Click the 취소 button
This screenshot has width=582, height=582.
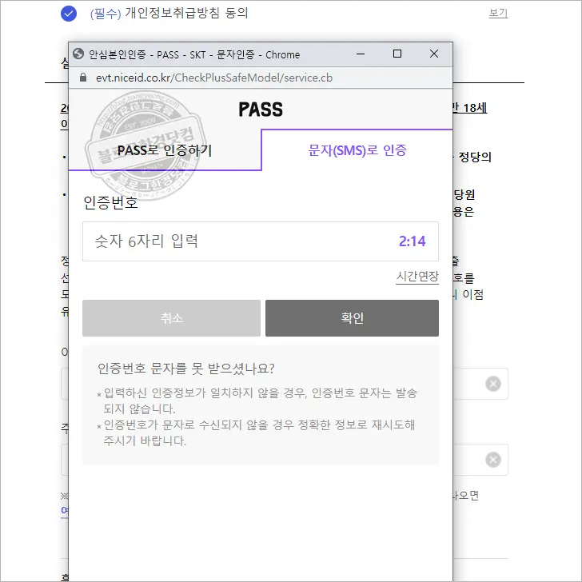171,318
